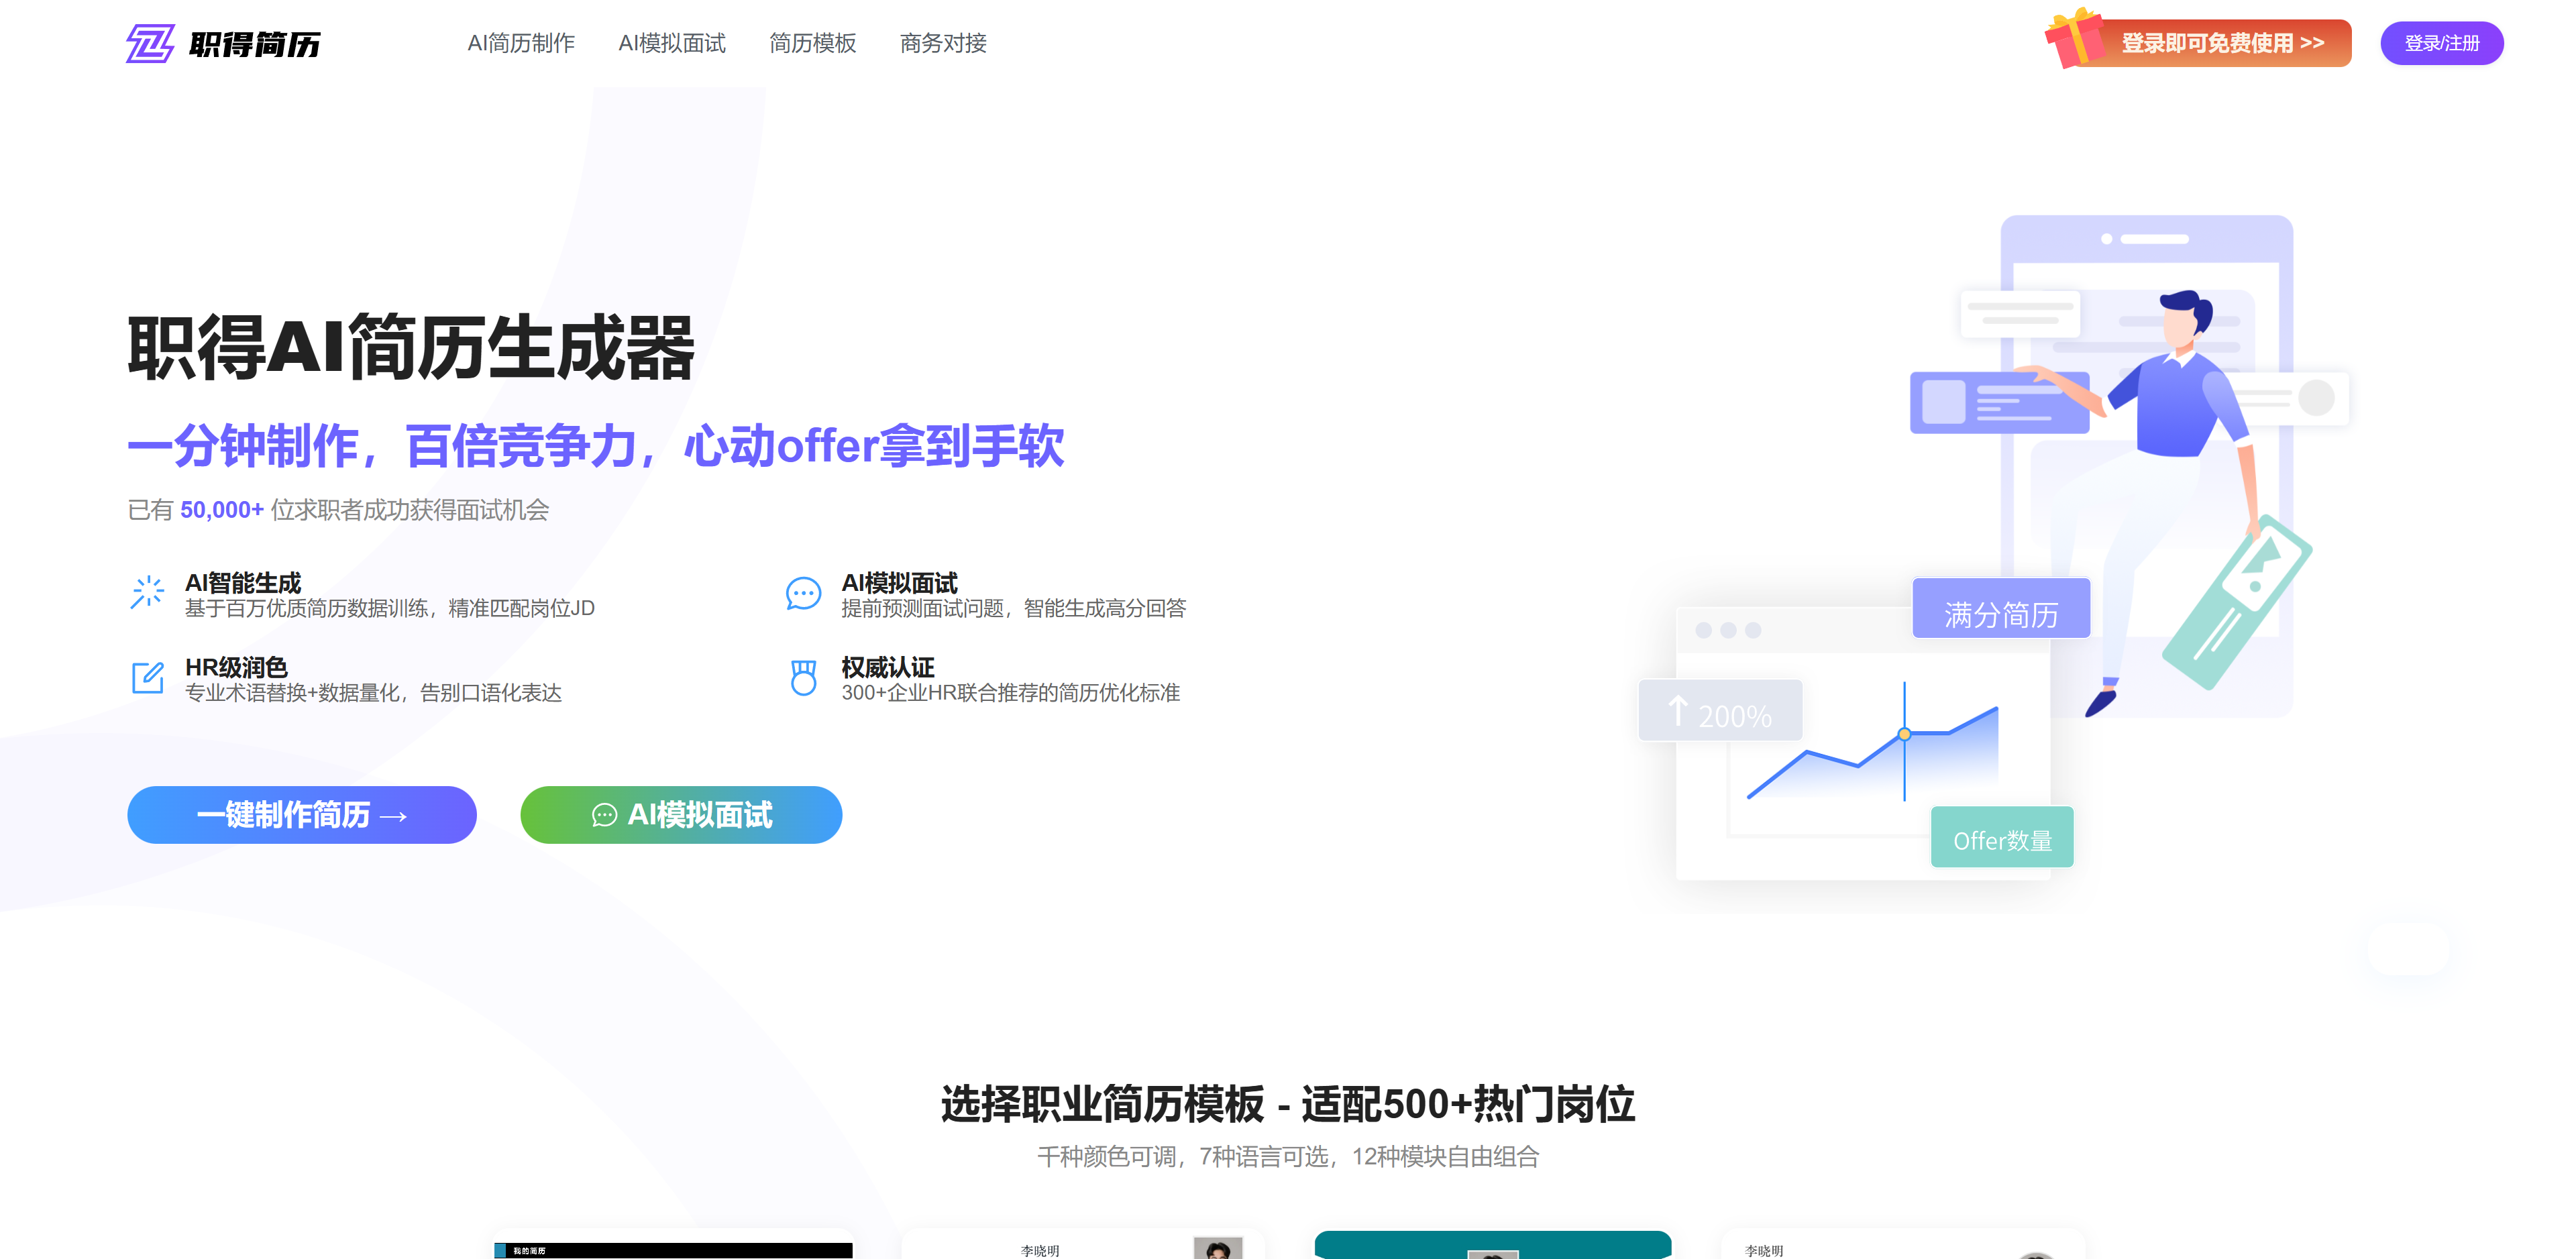Click the 登录即可免费使用 banner
This screenshot has width=2576, height=1259.
2222,43
